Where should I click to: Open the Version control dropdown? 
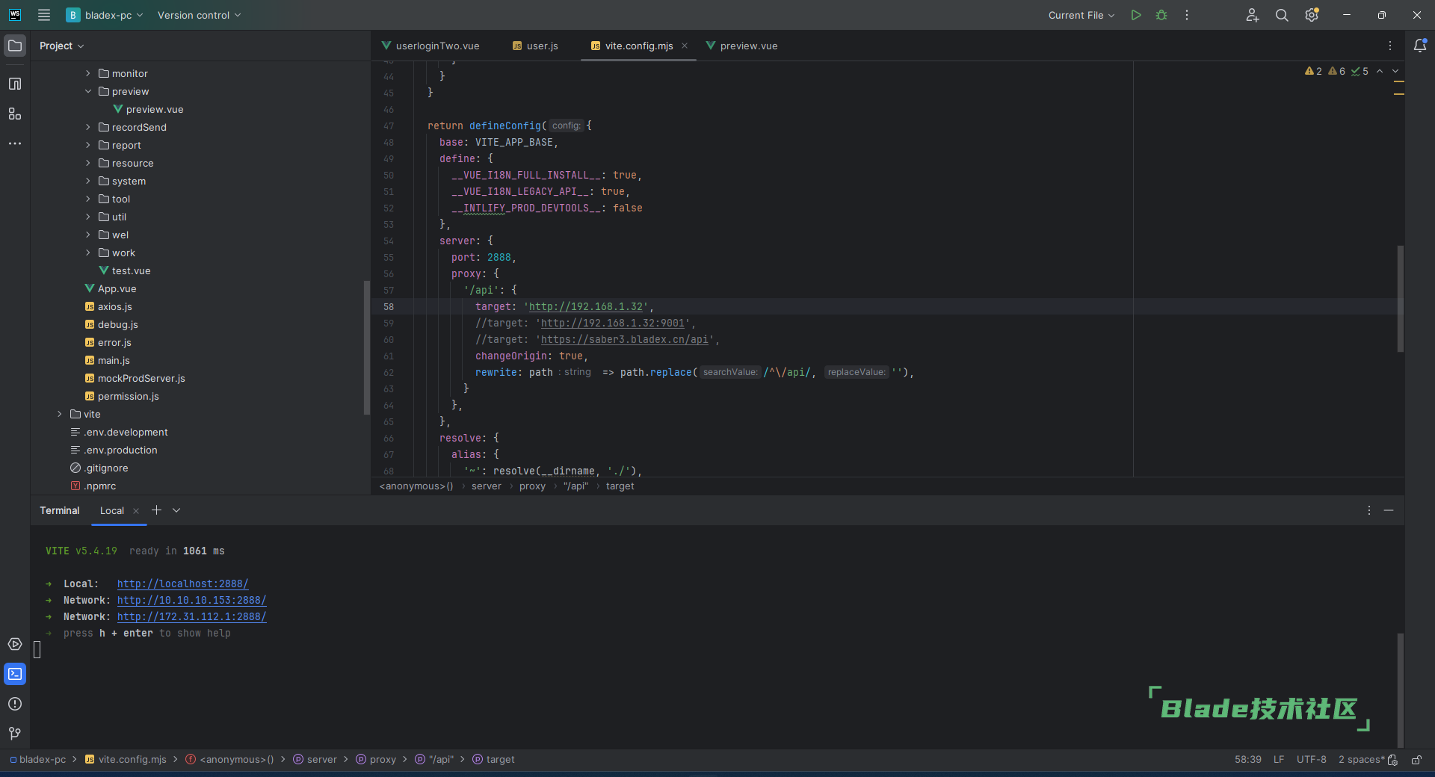[x=199, y=15]
